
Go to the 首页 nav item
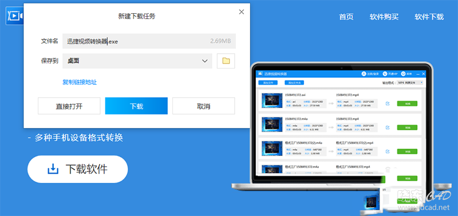point(346,17)
